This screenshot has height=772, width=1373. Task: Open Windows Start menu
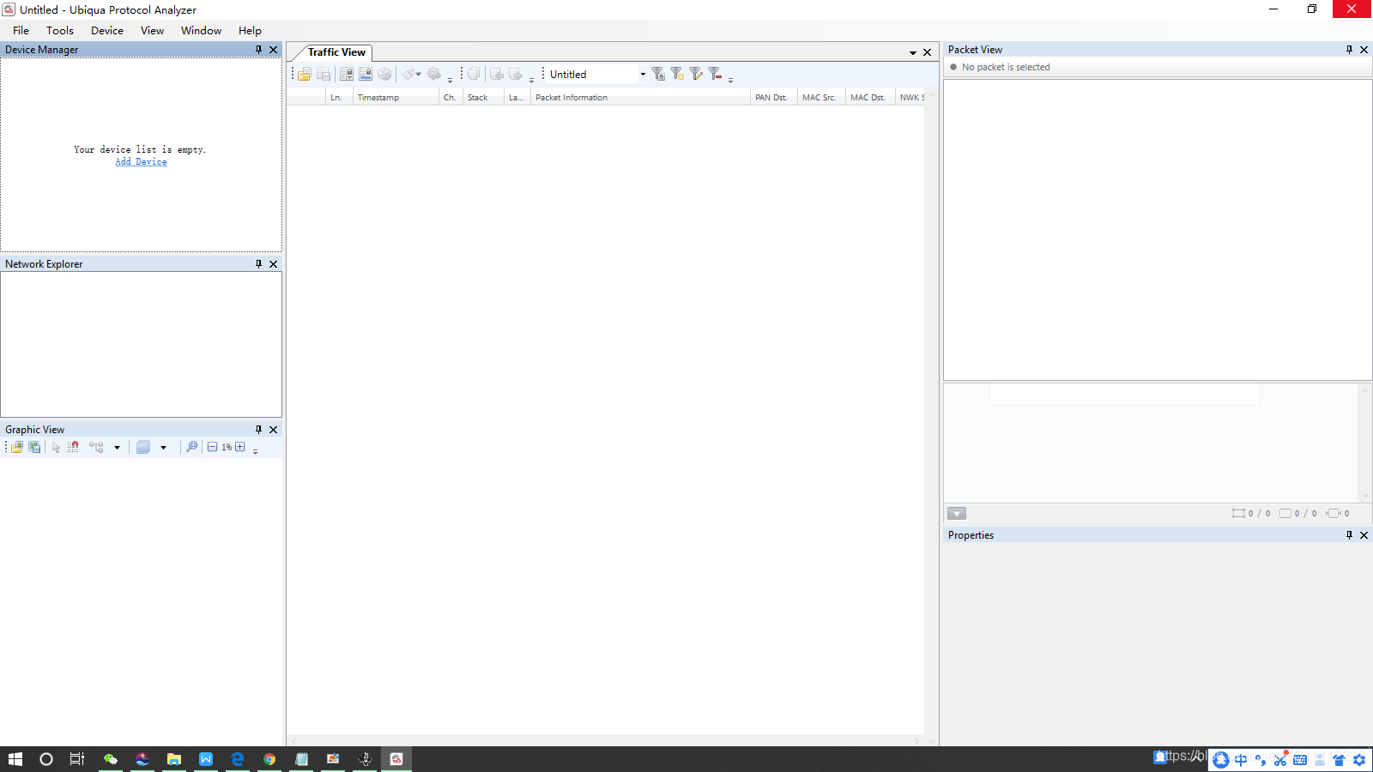(x=15, y=759)
